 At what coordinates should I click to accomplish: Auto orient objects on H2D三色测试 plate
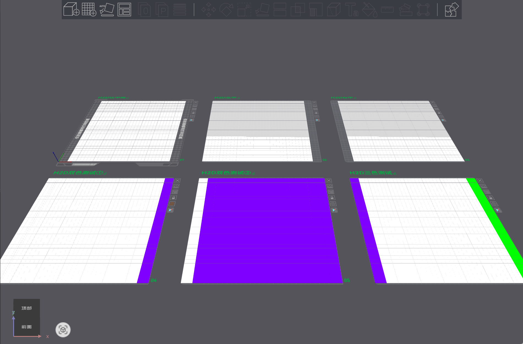coord(484,186)
